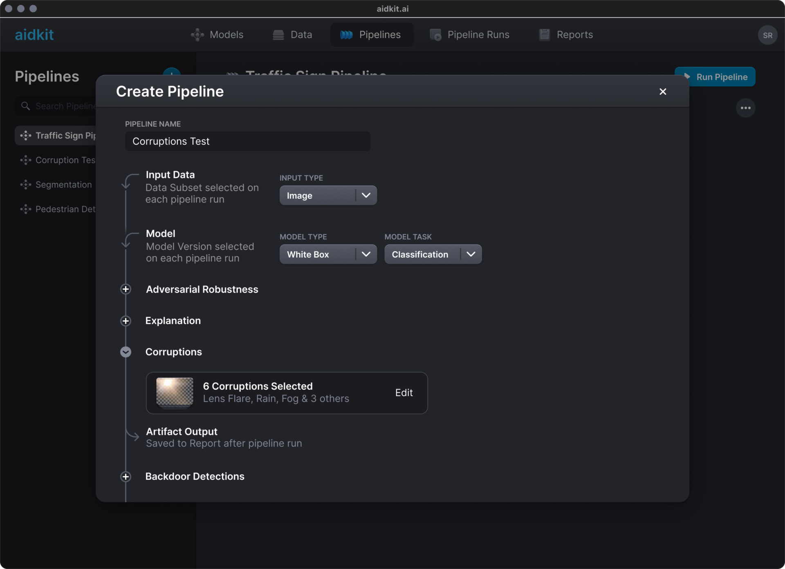
Task: Click the Data stack icon
Action: coord(278,35)
